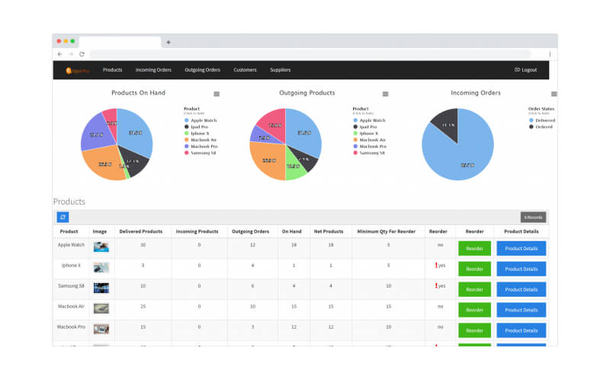Image resolution: width=610 pixels, height=380 pixels.
Task: Click the refresh icon above the Products table
Action: pyautogui.click(x=63, y=217)
